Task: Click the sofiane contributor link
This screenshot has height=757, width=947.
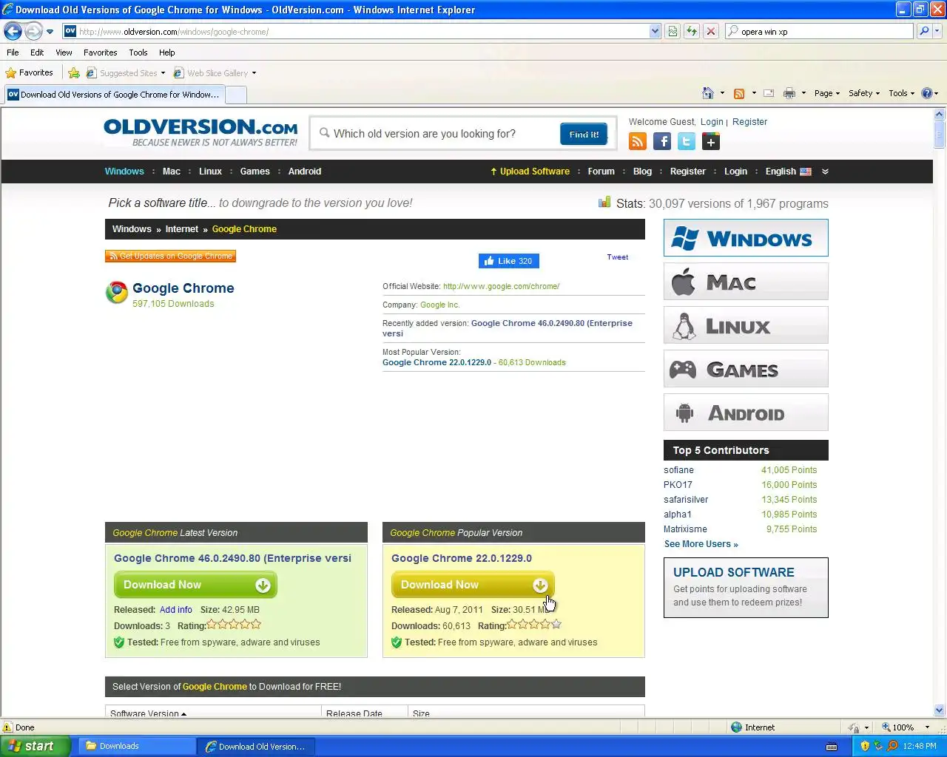Action: pyautogui.click(x=678, y=470)
